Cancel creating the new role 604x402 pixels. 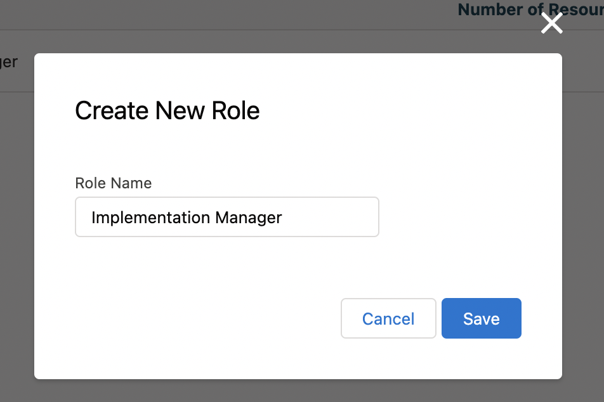pos(388,318)
